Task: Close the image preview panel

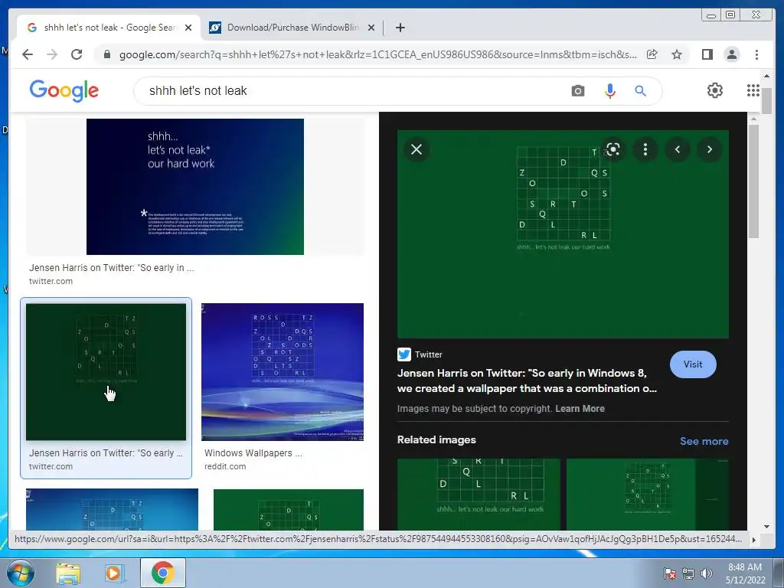Action: coord(416,149)
